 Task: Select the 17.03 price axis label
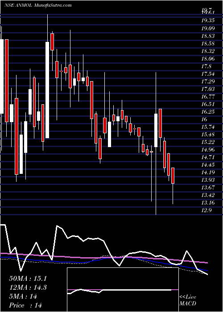tap(208, 89)
